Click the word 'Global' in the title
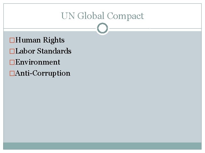205x153 pixels. tap(91, 16)
